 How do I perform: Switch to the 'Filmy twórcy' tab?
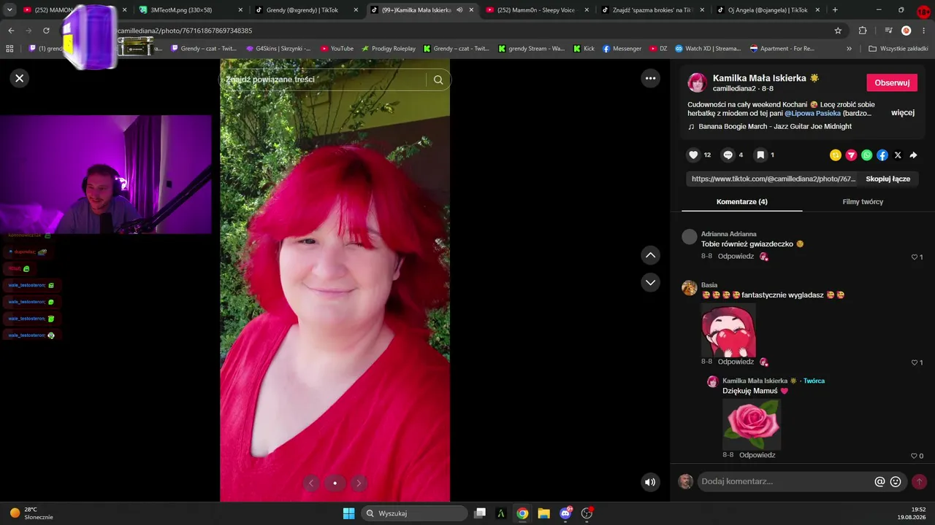coord(863,201)
